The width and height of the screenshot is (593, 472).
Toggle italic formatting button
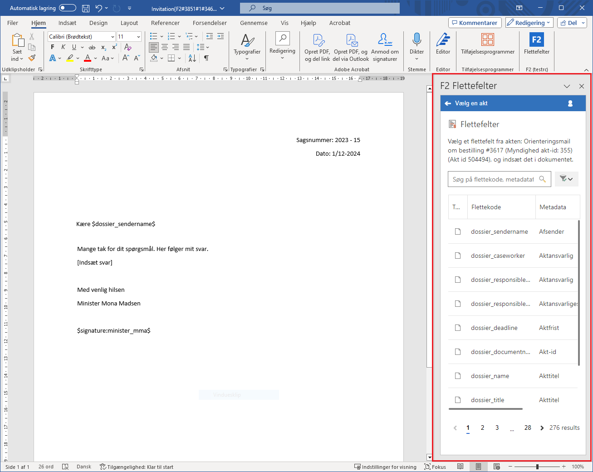(x=63, y=47)
